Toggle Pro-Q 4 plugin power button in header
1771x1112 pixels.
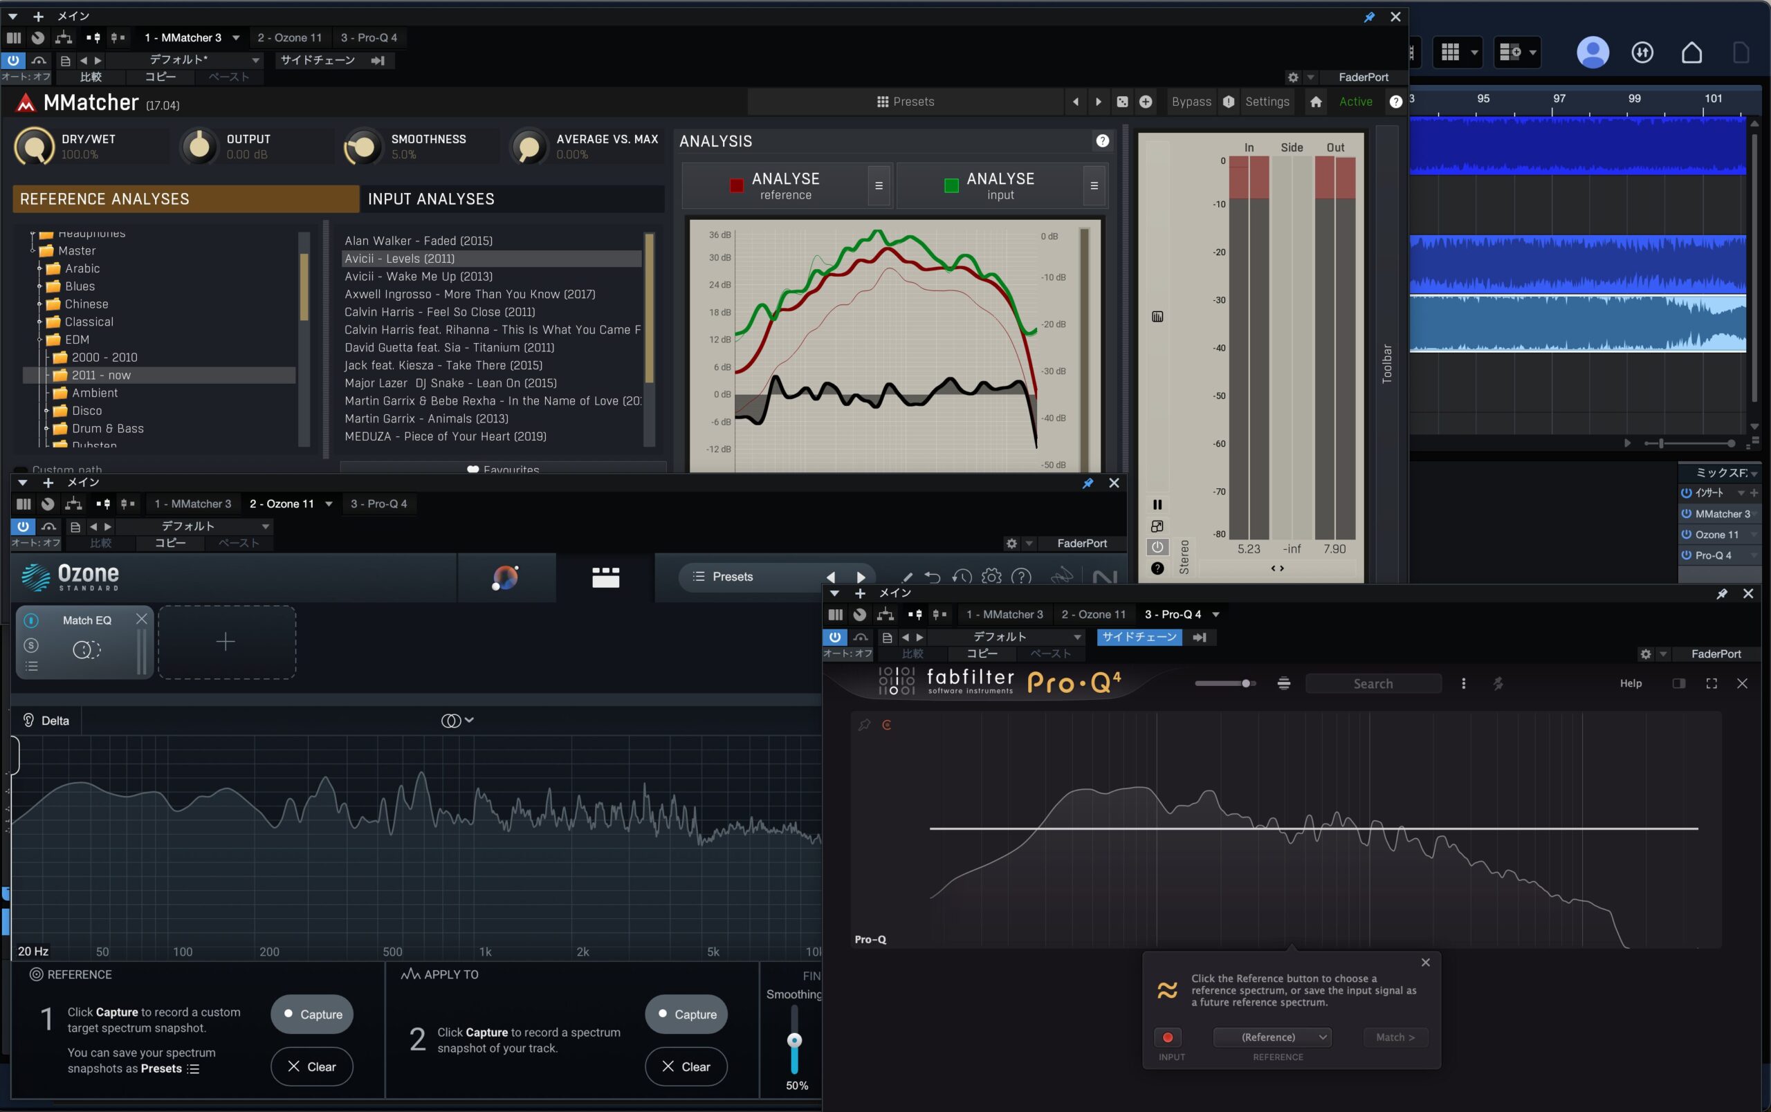(835, 637)
